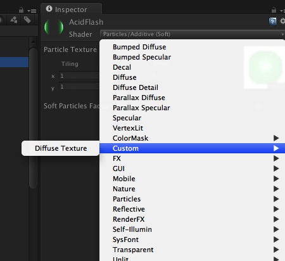Open the left panel options menu icon

click(32, 11)
